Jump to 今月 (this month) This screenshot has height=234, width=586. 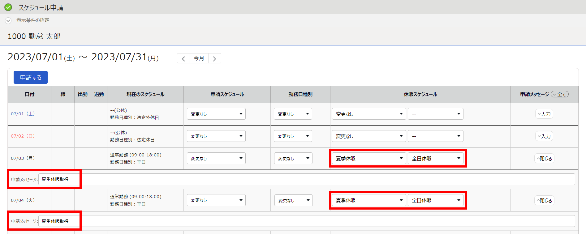point(199,58)
